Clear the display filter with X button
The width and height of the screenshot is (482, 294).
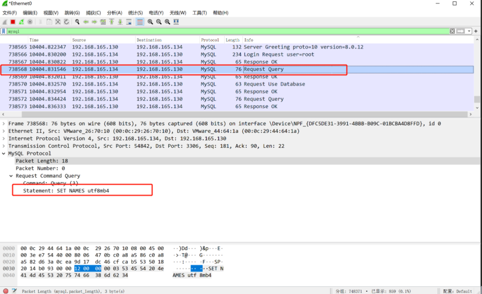[x=452, y=31]
